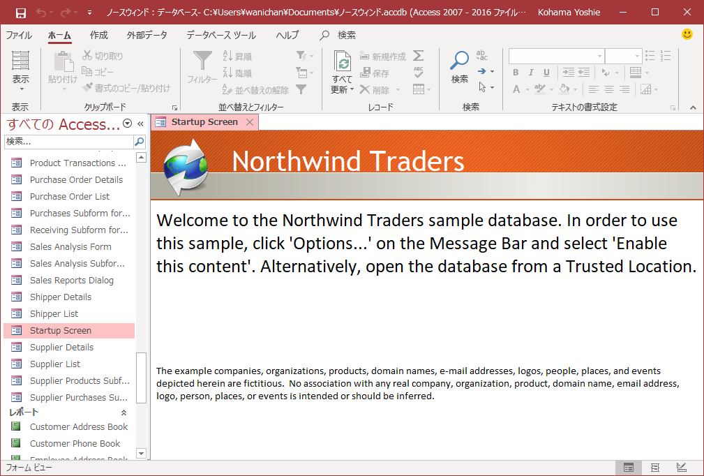Sort descending with 降順
This screenshot has height=476, width=704.
[x=237, y=73]
